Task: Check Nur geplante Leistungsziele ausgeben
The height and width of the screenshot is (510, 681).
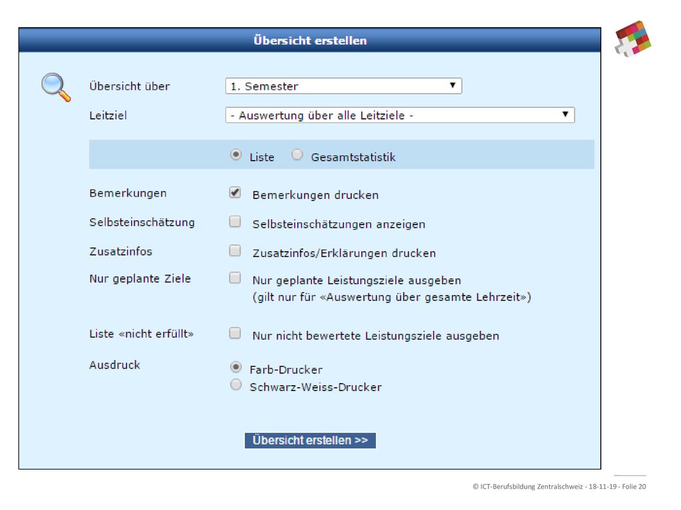Action: pyautogui.click(x=235, y=278)
